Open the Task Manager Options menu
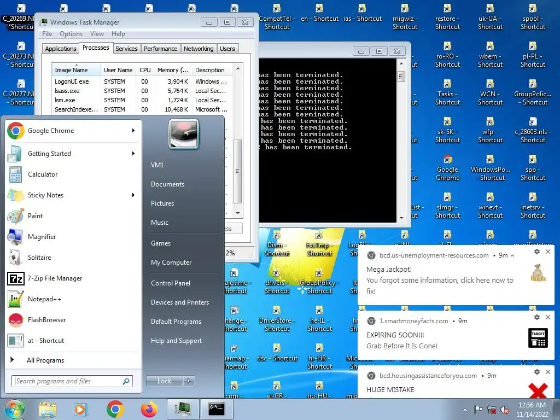560x420 pixels. click(71, 34)
